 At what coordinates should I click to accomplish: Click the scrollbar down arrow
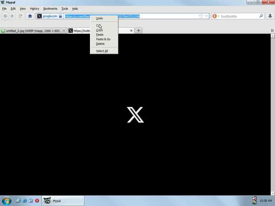(x=273, y=193)
